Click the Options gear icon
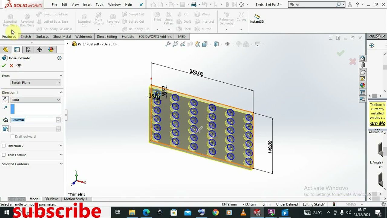 [x=242, y=5]
